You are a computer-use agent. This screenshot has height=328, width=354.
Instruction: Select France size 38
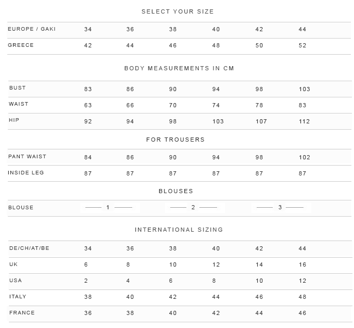[130, 313]
